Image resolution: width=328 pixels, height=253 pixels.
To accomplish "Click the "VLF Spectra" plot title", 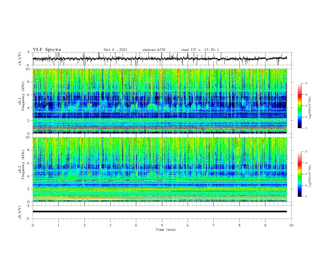I will [x=47, y=50].
